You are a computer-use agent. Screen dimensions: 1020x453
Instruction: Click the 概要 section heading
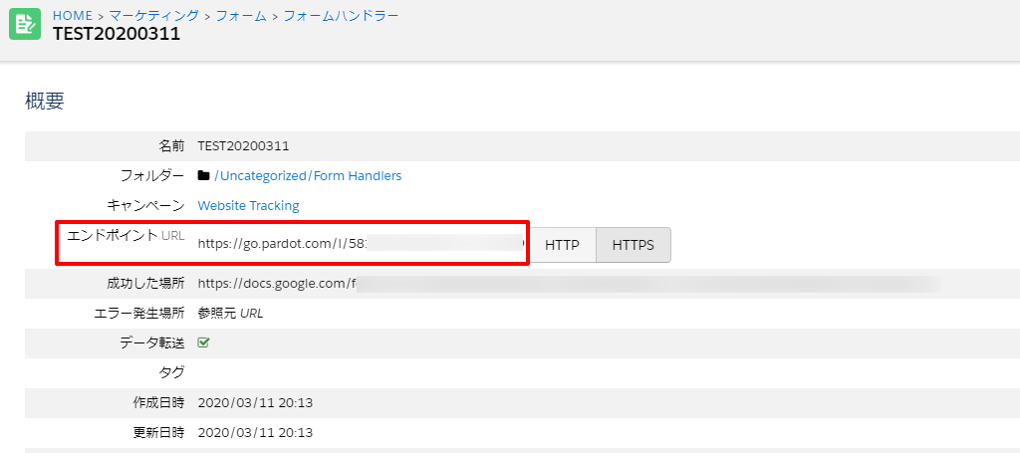click(45, 101)
